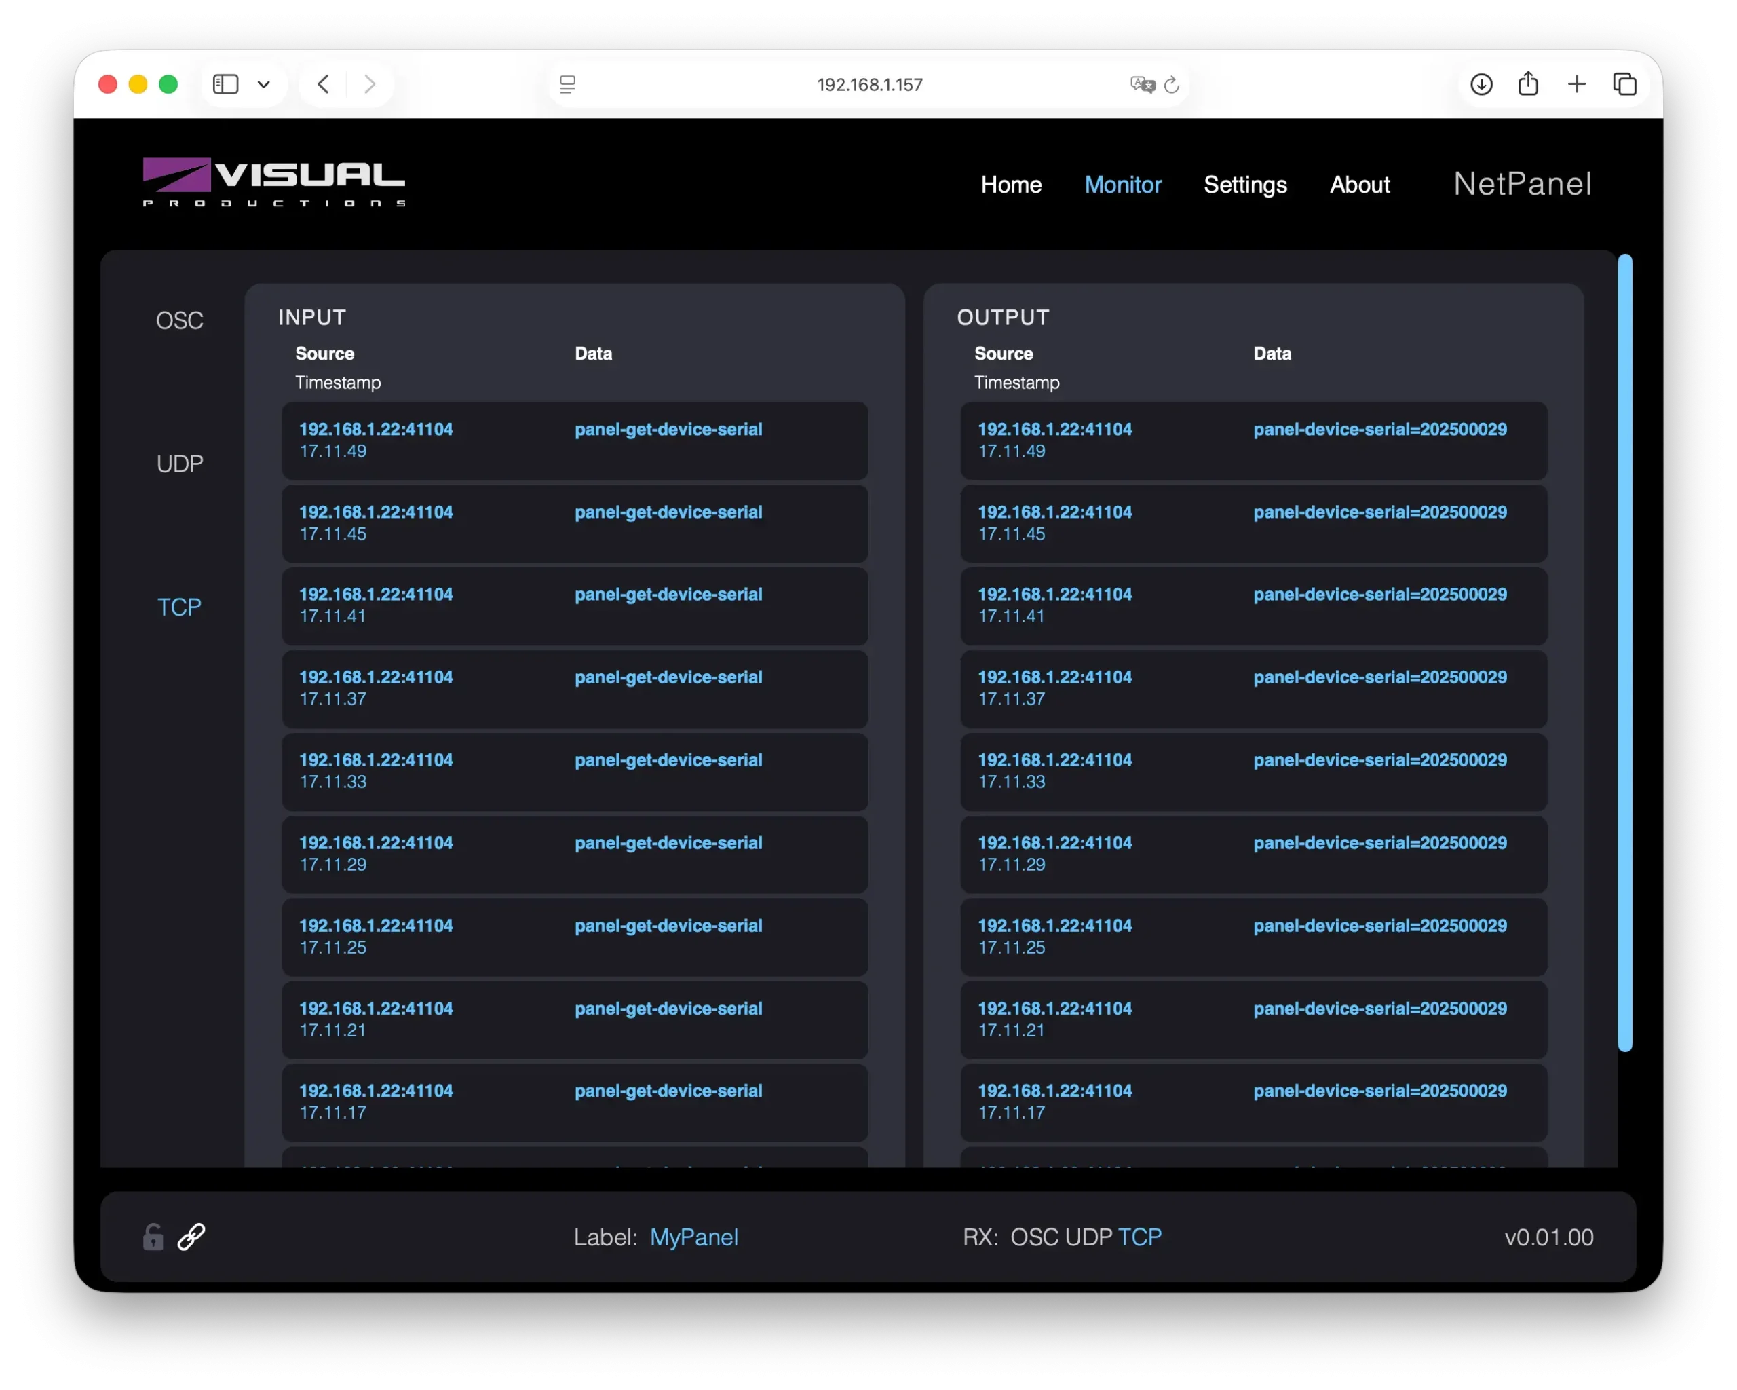
Task: Select the TCP monitor tab
Action: pos(179,607)
